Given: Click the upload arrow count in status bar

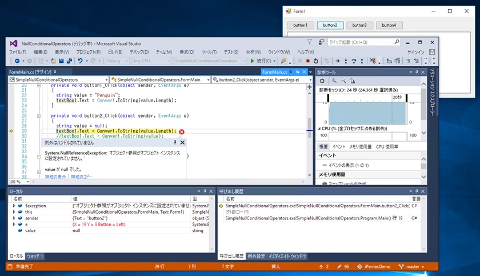Looking at the screenshot, I should click(x=324, y=266).
